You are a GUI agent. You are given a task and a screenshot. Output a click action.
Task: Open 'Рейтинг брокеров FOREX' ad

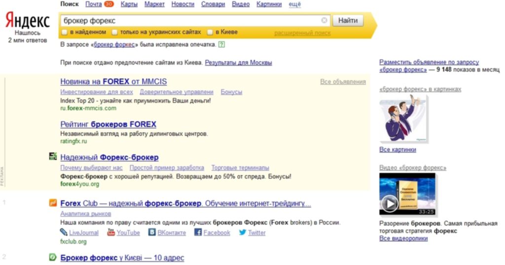point(108,124)
